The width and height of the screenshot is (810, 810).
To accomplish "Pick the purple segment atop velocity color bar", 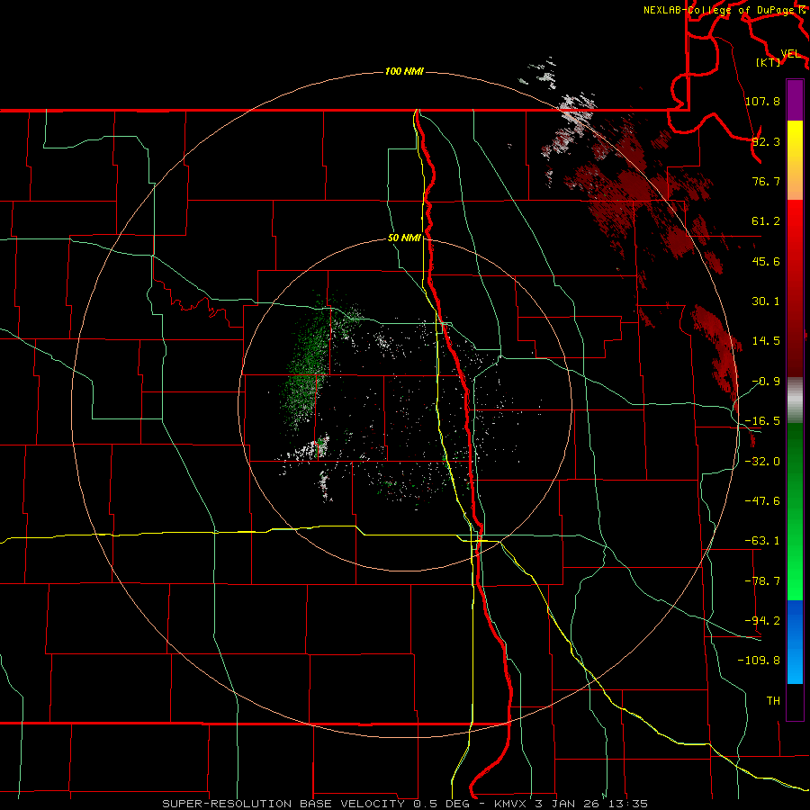I will [795, 100].
